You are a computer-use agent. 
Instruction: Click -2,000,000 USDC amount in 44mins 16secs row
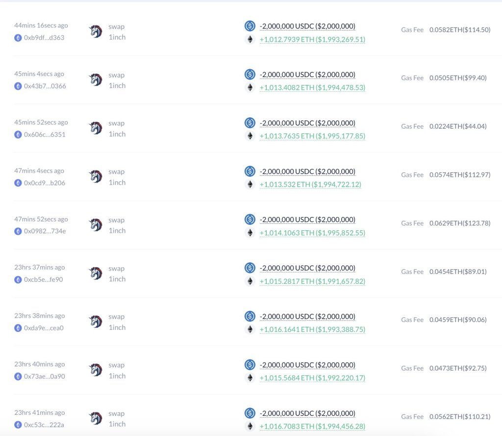coord(308,26)
